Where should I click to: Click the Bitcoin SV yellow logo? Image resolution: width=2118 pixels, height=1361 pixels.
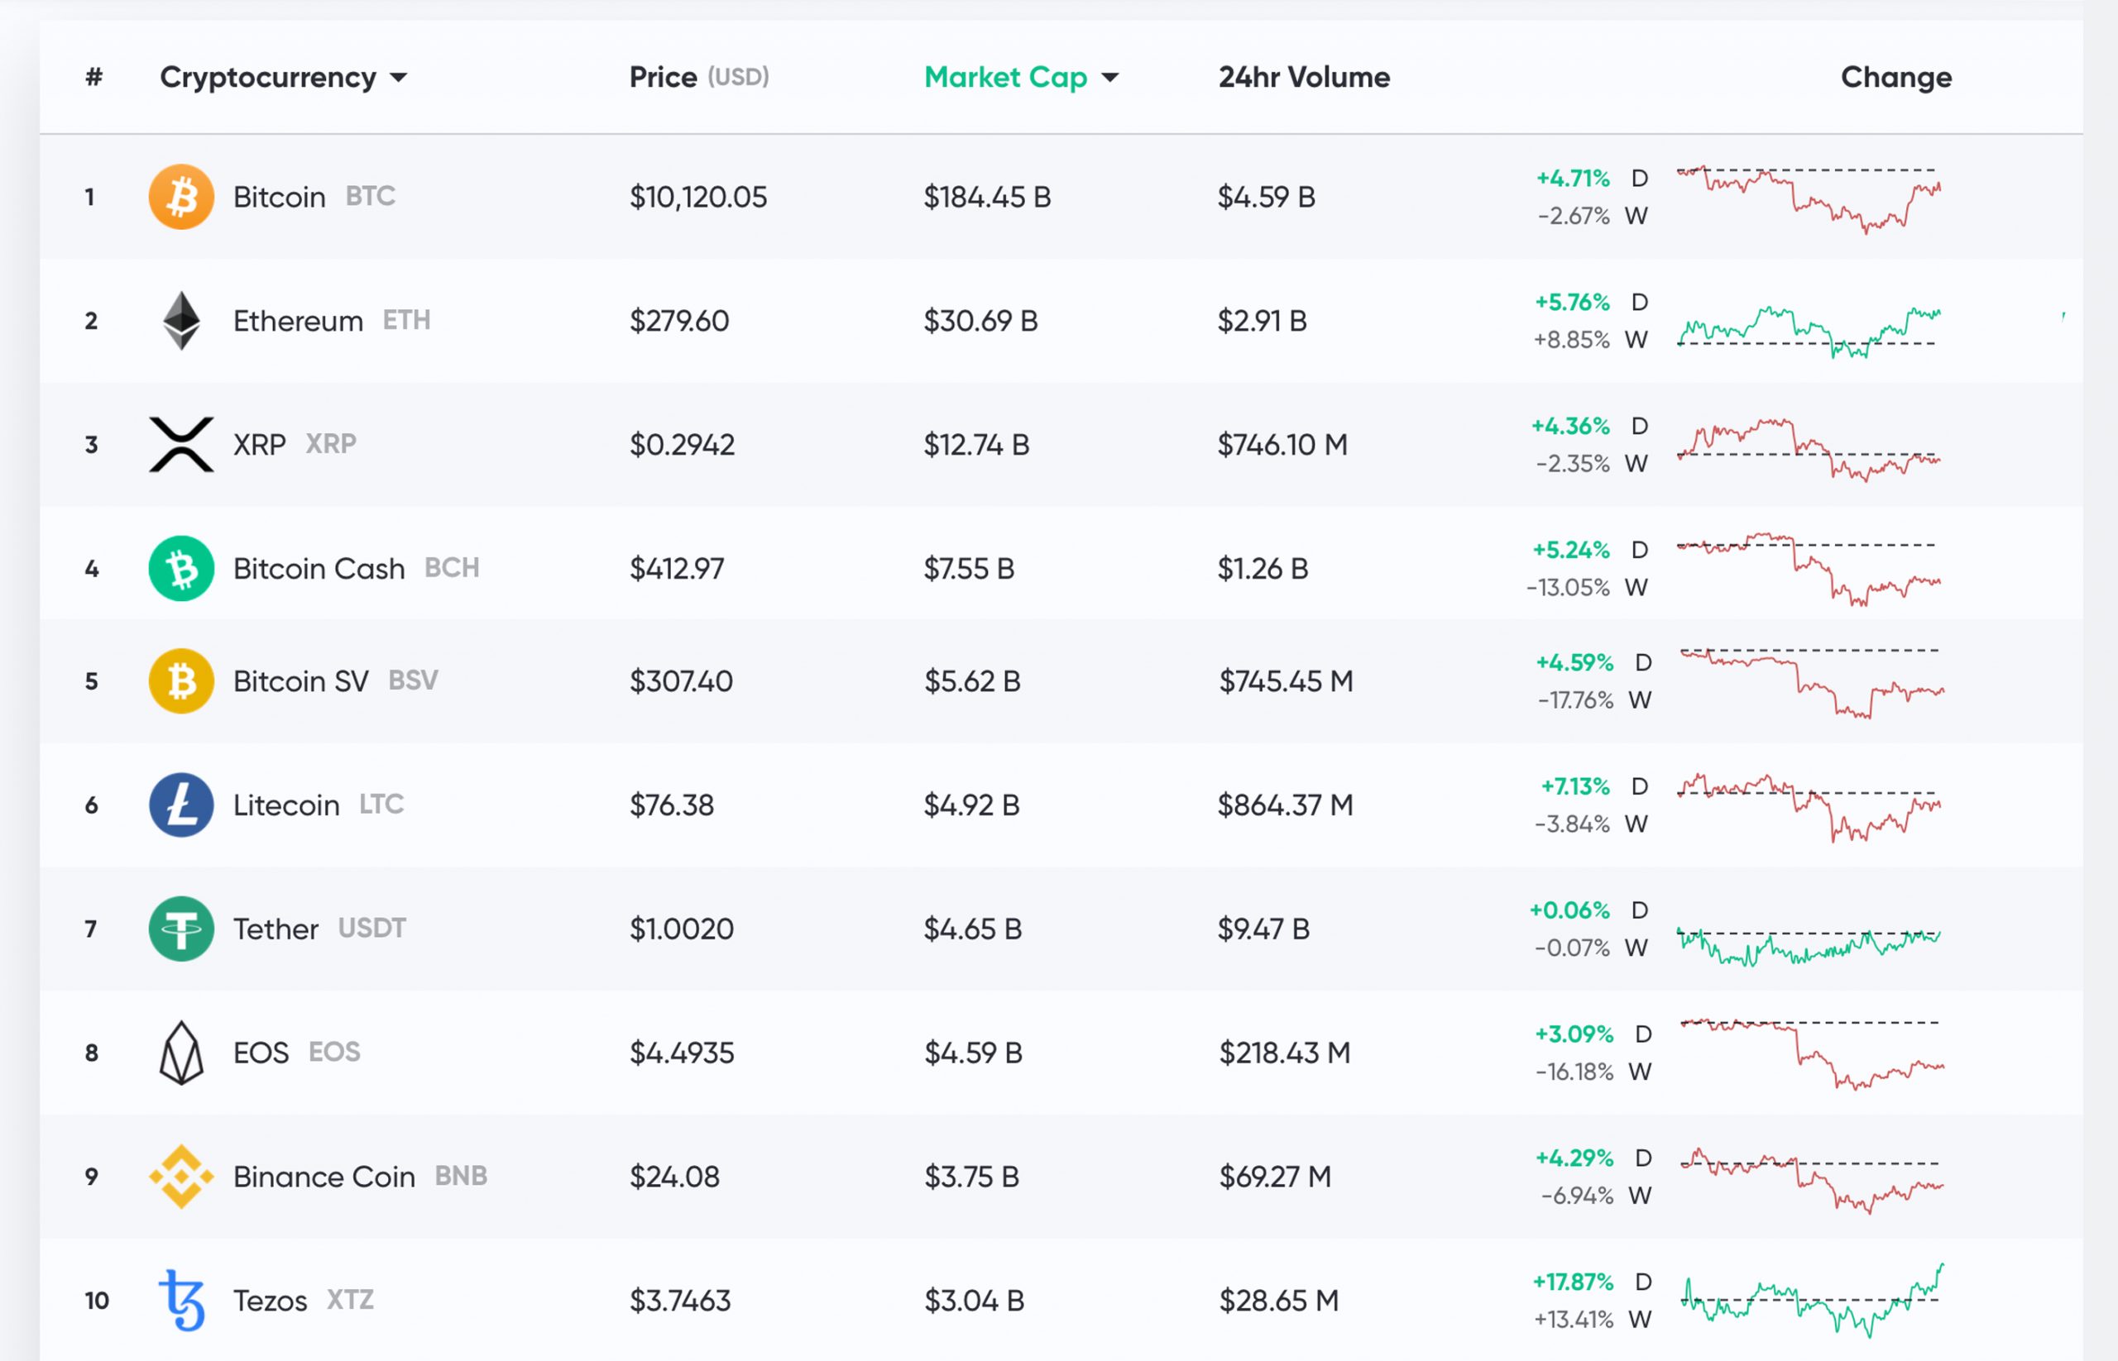pyautogui.click(x=181, y=681)
